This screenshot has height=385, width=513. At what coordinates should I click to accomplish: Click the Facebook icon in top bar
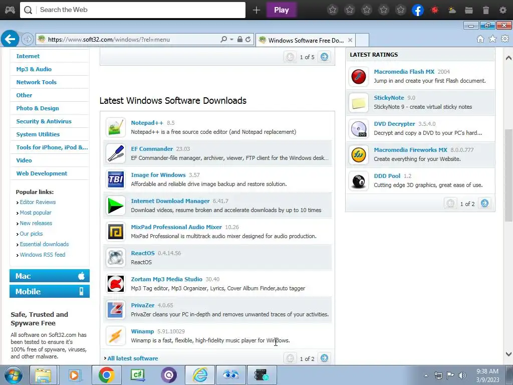point(417,10)
